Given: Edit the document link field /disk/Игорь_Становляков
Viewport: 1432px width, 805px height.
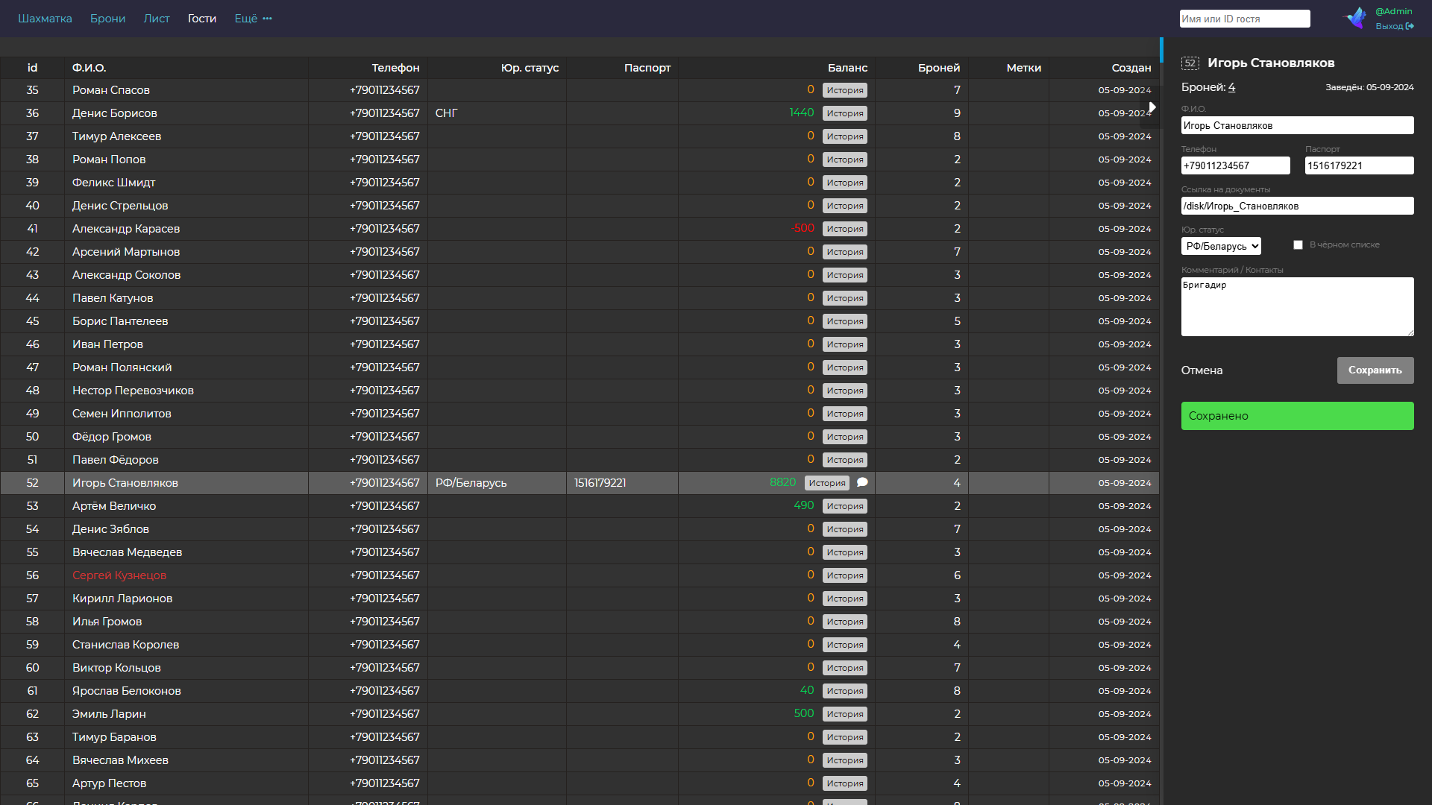Looking at the screenshot, I should tap(1298, 206).
